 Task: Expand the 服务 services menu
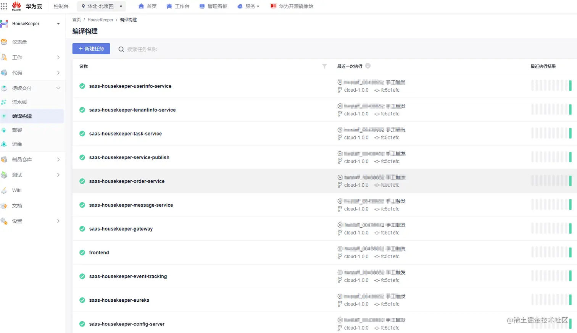(248, 6)
